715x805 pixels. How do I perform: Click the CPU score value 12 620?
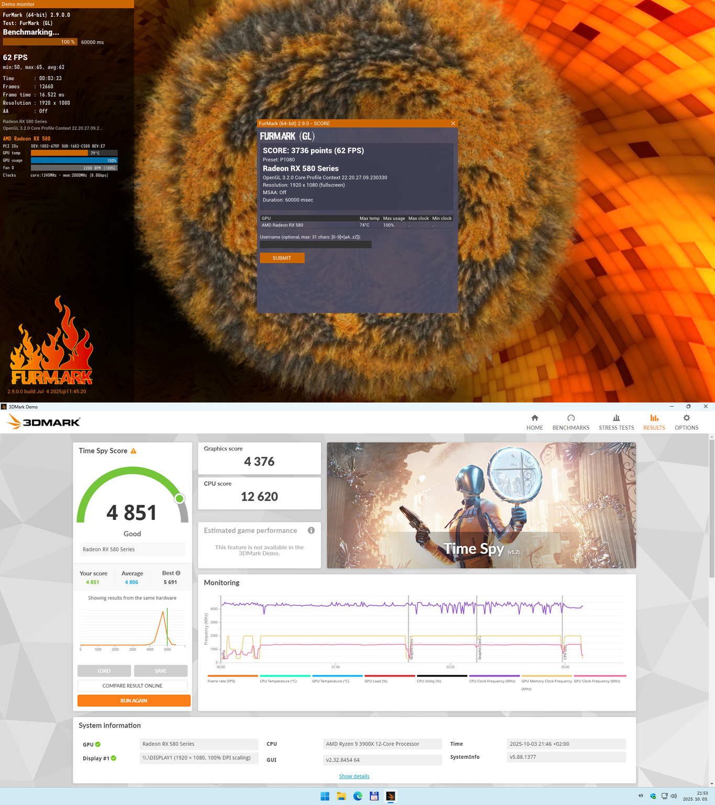(x=259, y=497)
